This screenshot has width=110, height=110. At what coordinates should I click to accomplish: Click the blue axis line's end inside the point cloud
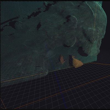[x=45, y=41]
